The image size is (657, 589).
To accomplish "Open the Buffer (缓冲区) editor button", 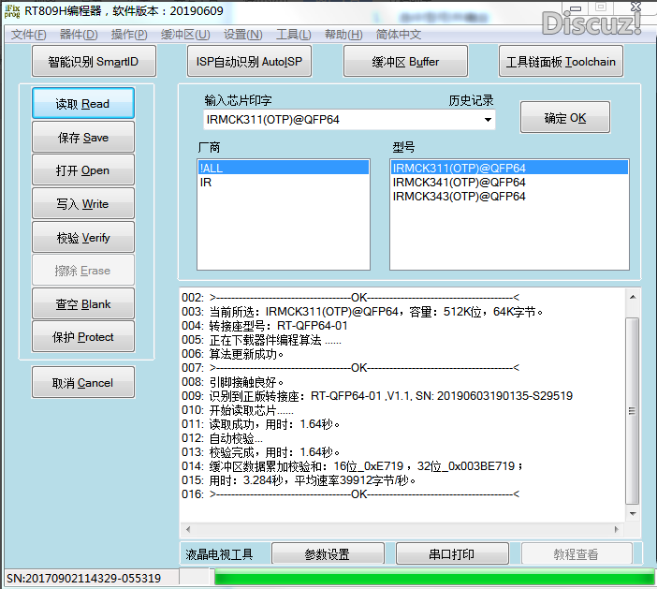I will [x=404, y=63].
